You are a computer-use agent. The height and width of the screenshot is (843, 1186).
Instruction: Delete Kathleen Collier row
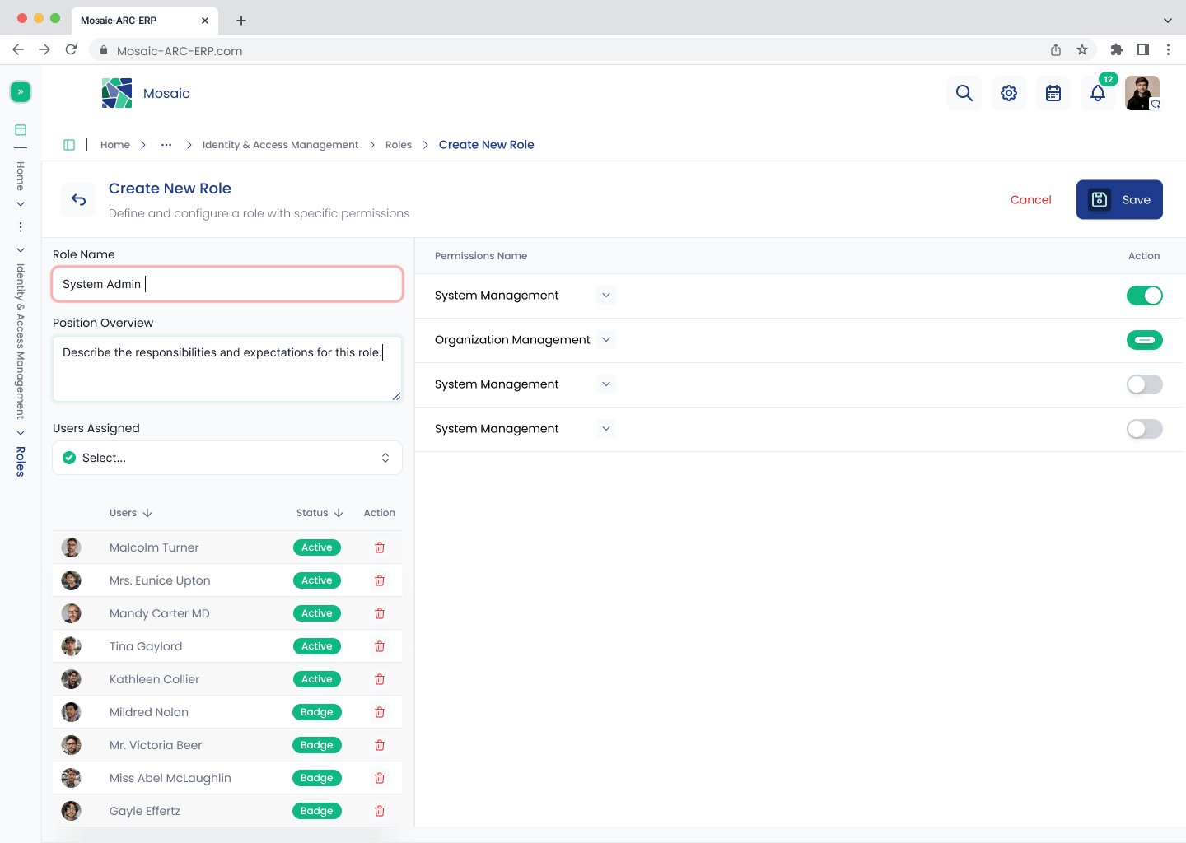coord(380,679)
